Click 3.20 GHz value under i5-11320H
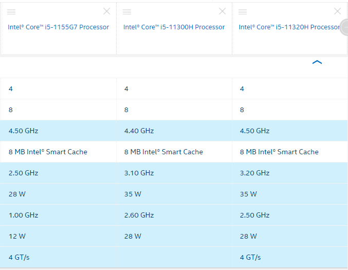 [254, 173]
